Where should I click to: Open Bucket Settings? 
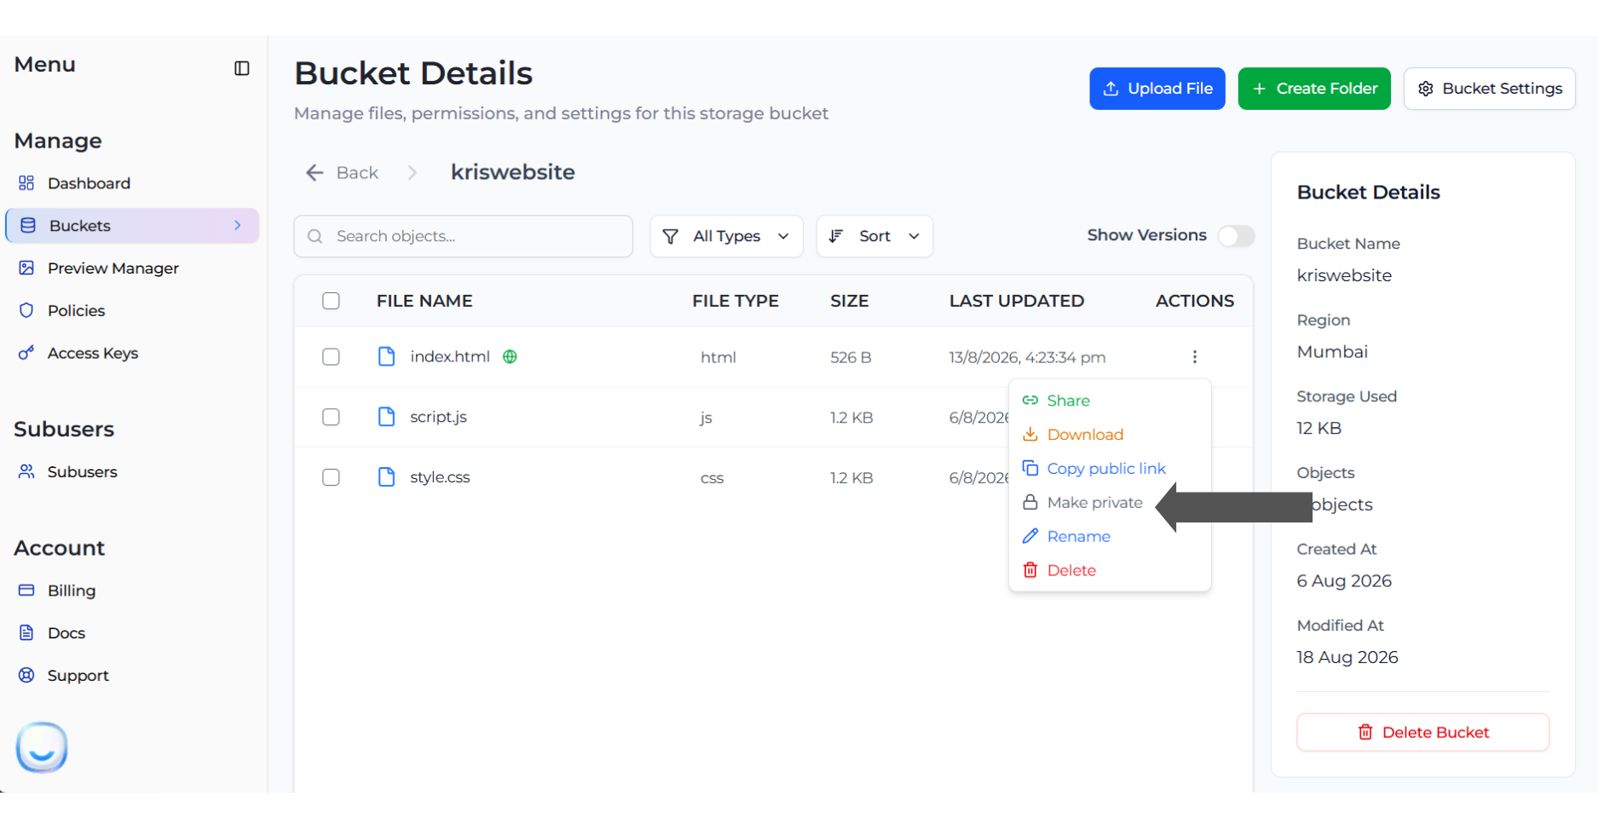[1489, 89]
